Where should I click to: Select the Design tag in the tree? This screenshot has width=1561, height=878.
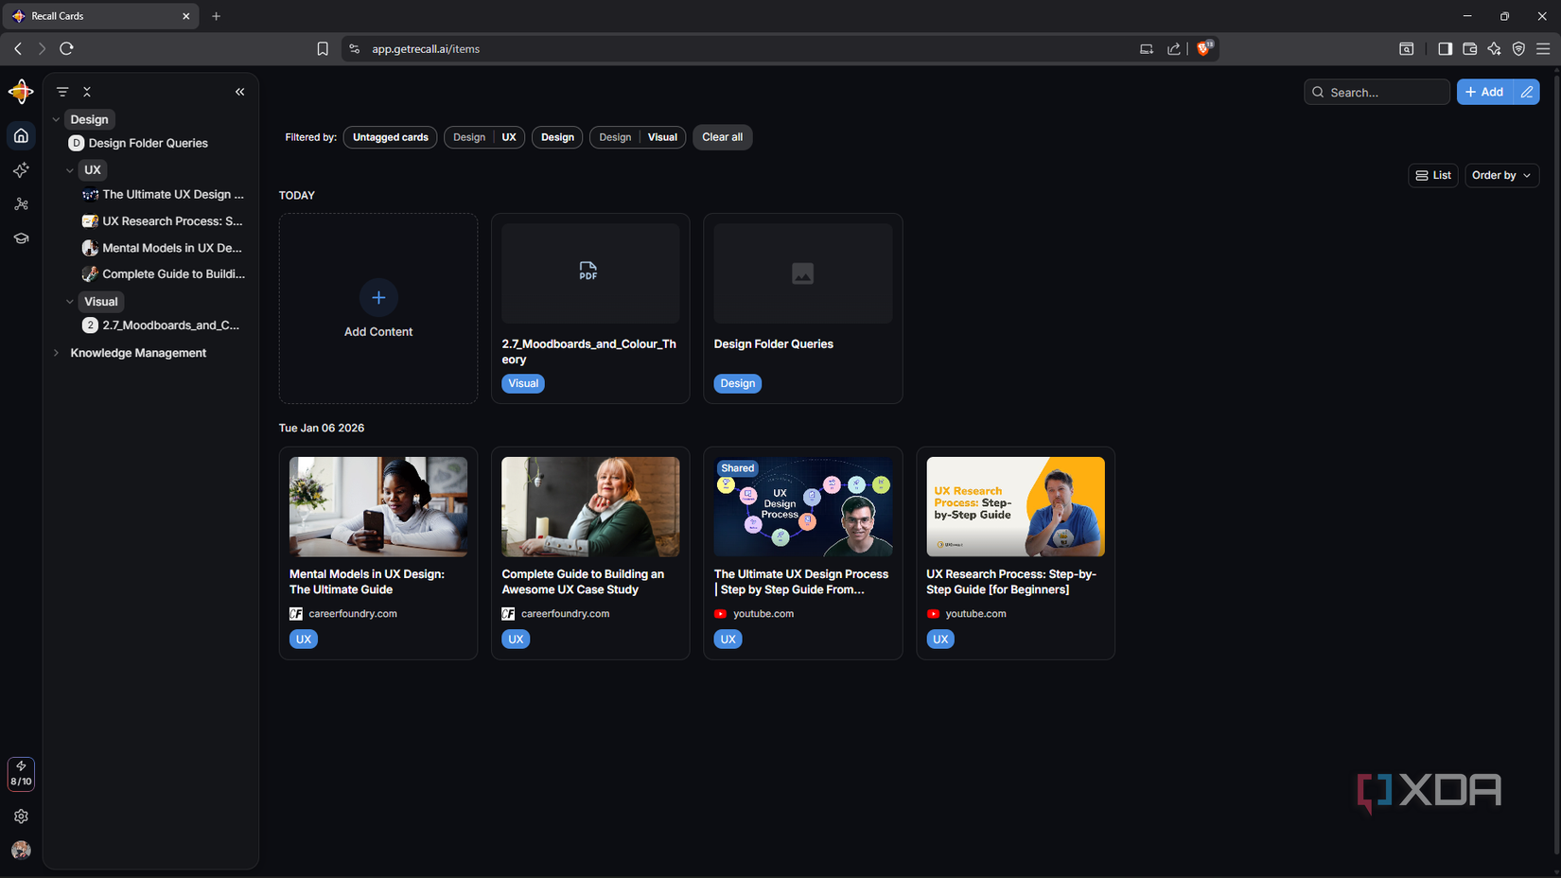coord(90,119)
